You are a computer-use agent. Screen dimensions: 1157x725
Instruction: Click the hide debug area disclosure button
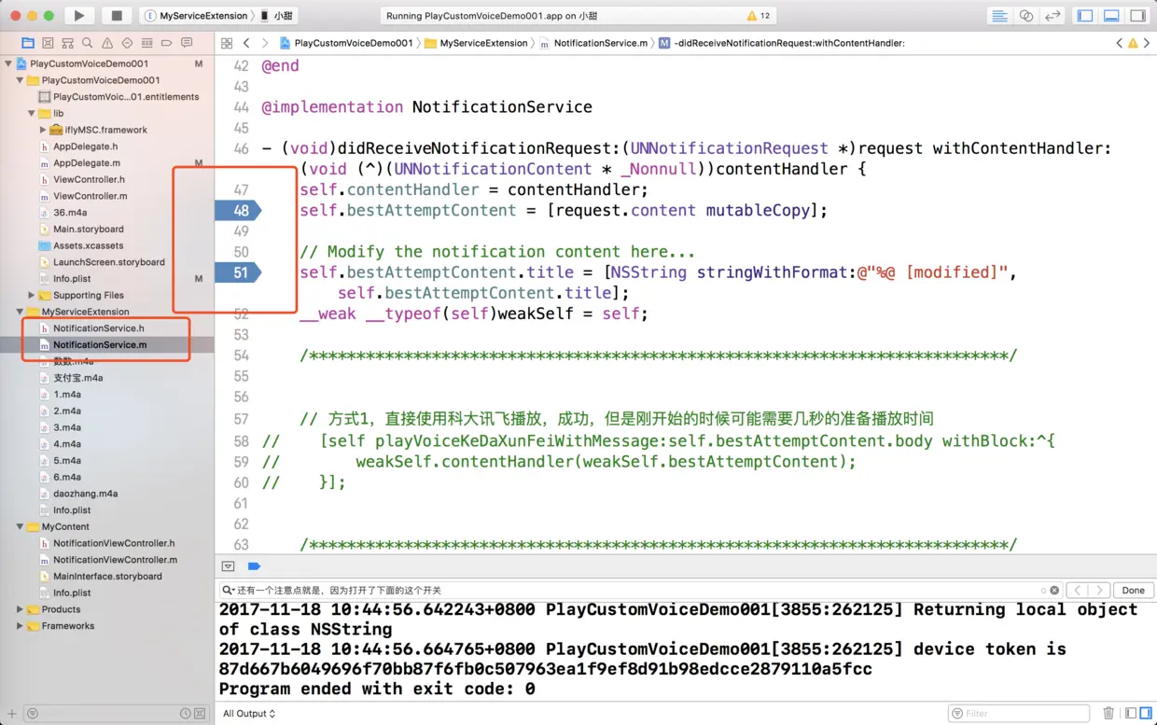[228, 566]
